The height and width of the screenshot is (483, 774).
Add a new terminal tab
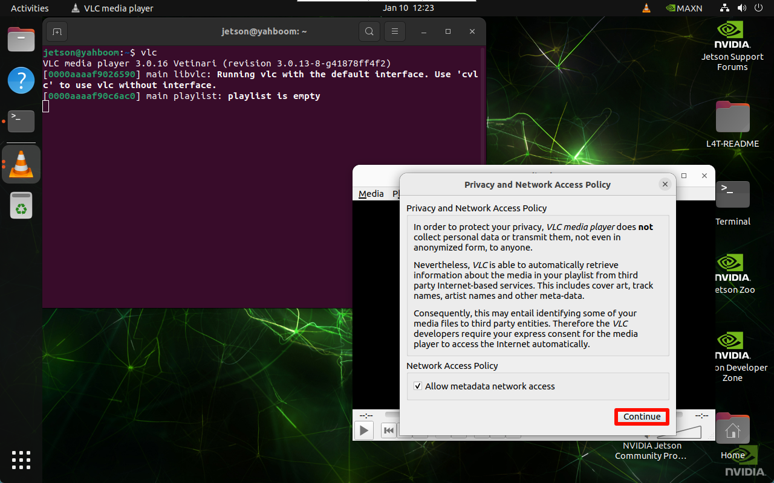coord(56,31)
